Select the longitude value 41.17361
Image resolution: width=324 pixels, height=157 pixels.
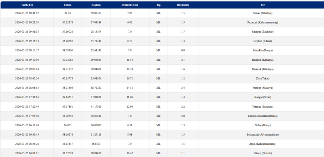96,106
